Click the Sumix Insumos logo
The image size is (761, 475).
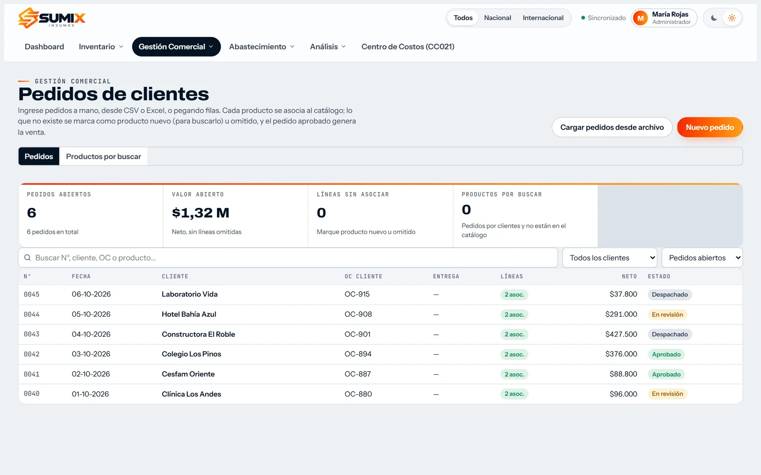[52, 18]
